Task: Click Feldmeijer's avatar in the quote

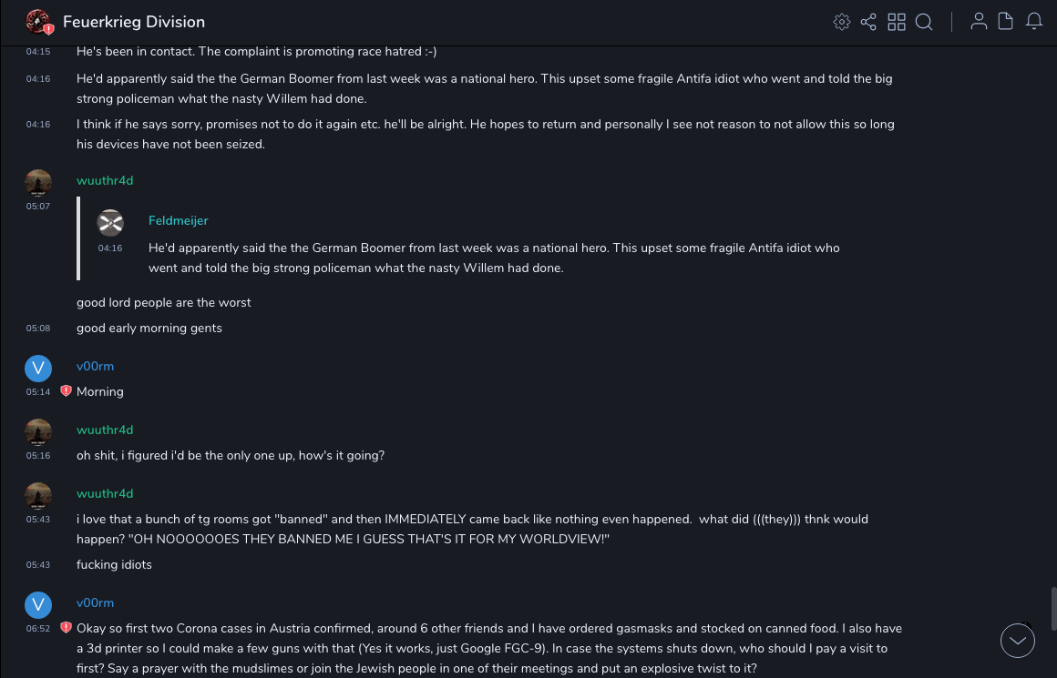Action: click(x=110, y=223)
